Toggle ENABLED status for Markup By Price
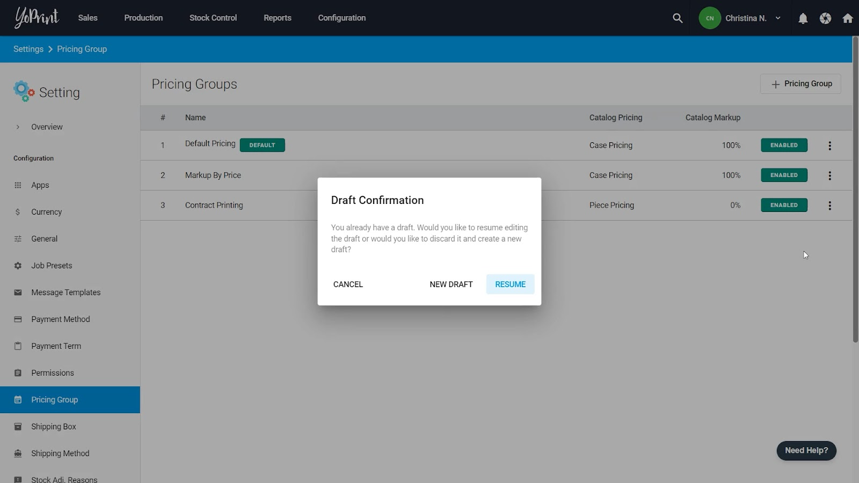The height and width of the screenshot is (483, 859). pos(784,175)
